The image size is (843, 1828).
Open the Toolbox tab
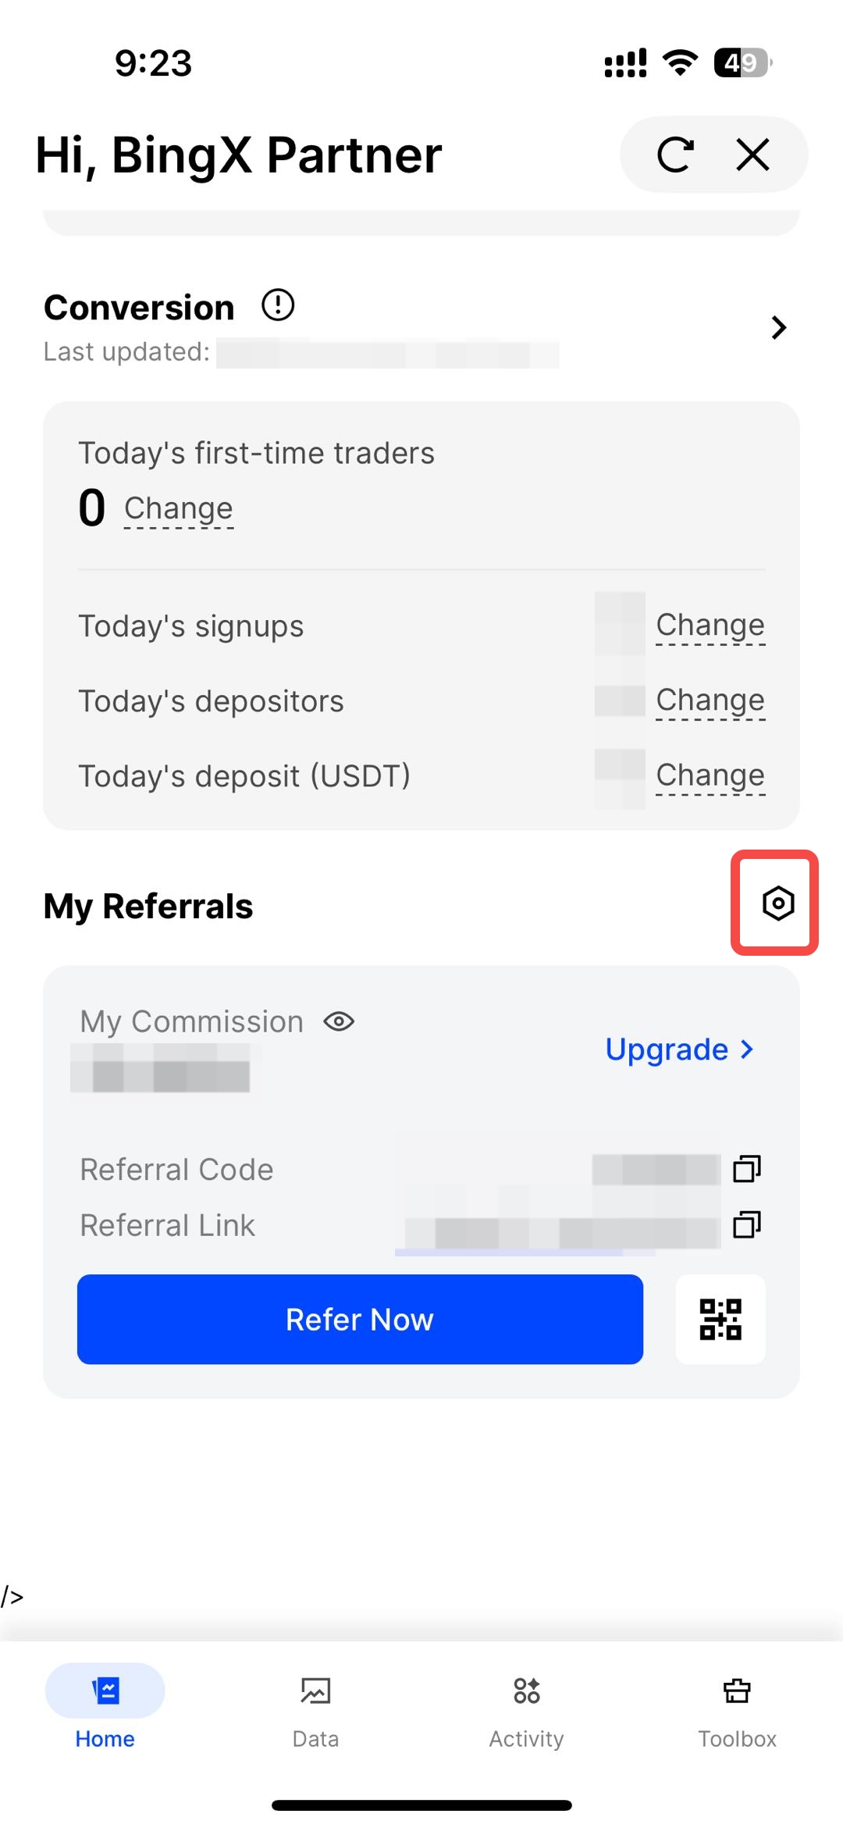click(737, 1706)
